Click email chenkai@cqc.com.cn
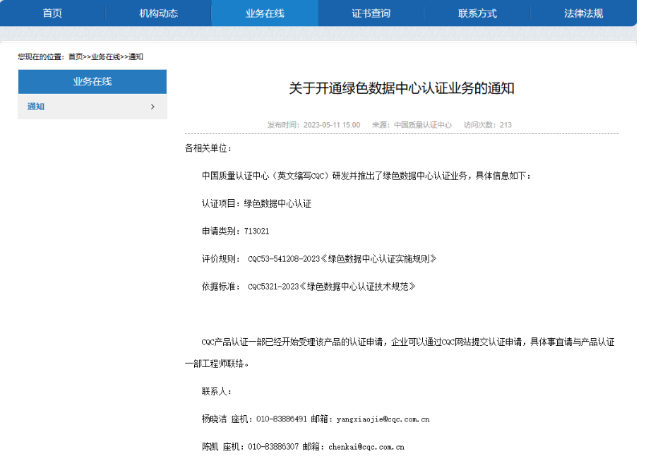The width and height of the screenshot is (646, 473). click(x=366, y=447)
